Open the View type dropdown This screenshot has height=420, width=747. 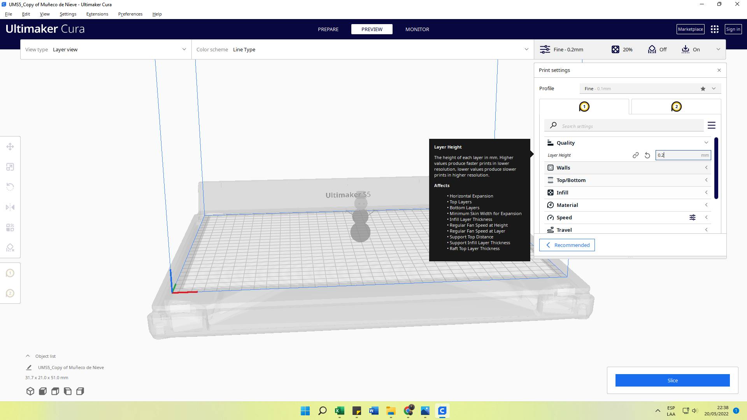[106, 49]
